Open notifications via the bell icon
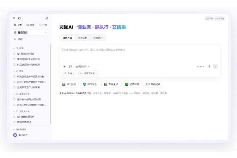The height and width of the screenshot is (158, 237). pyautogui.click(x=46, y=18)
